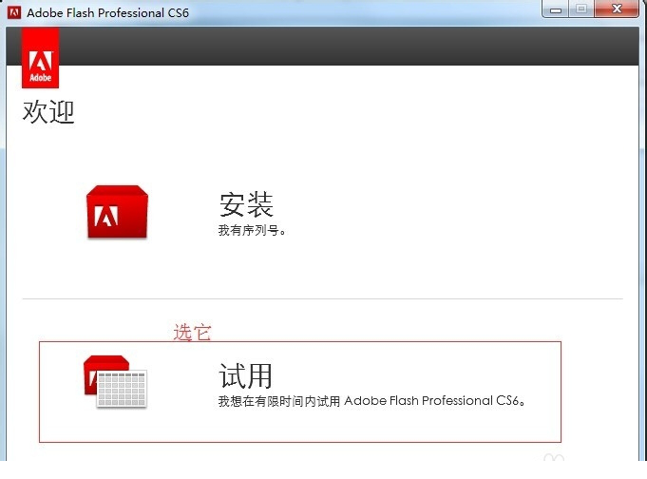Choose the 试用 (Trial) option

(245, 375)
